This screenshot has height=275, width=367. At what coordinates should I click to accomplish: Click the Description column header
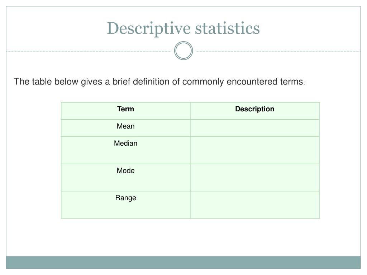(x=255, y=111)
